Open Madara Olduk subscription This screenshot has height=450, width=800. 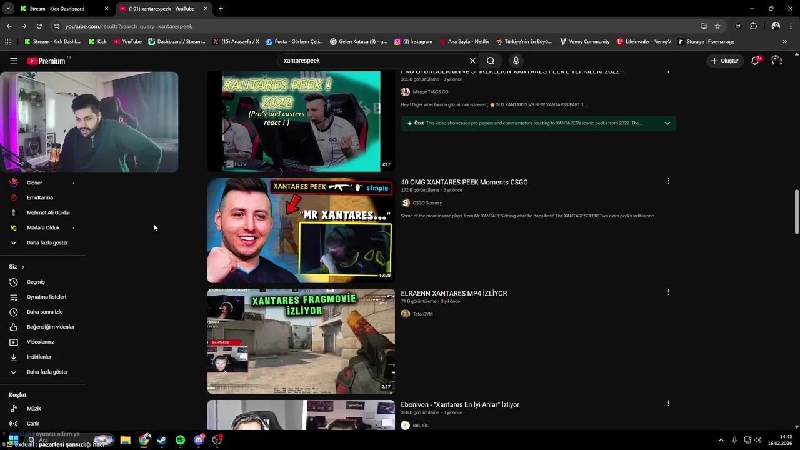(42, 227)
